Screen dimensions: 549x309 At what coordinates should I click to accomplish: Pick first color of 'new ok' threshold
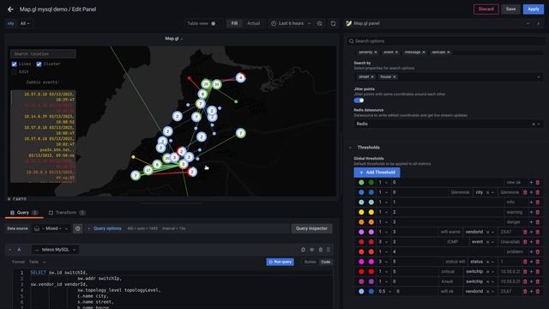(361, 183)
